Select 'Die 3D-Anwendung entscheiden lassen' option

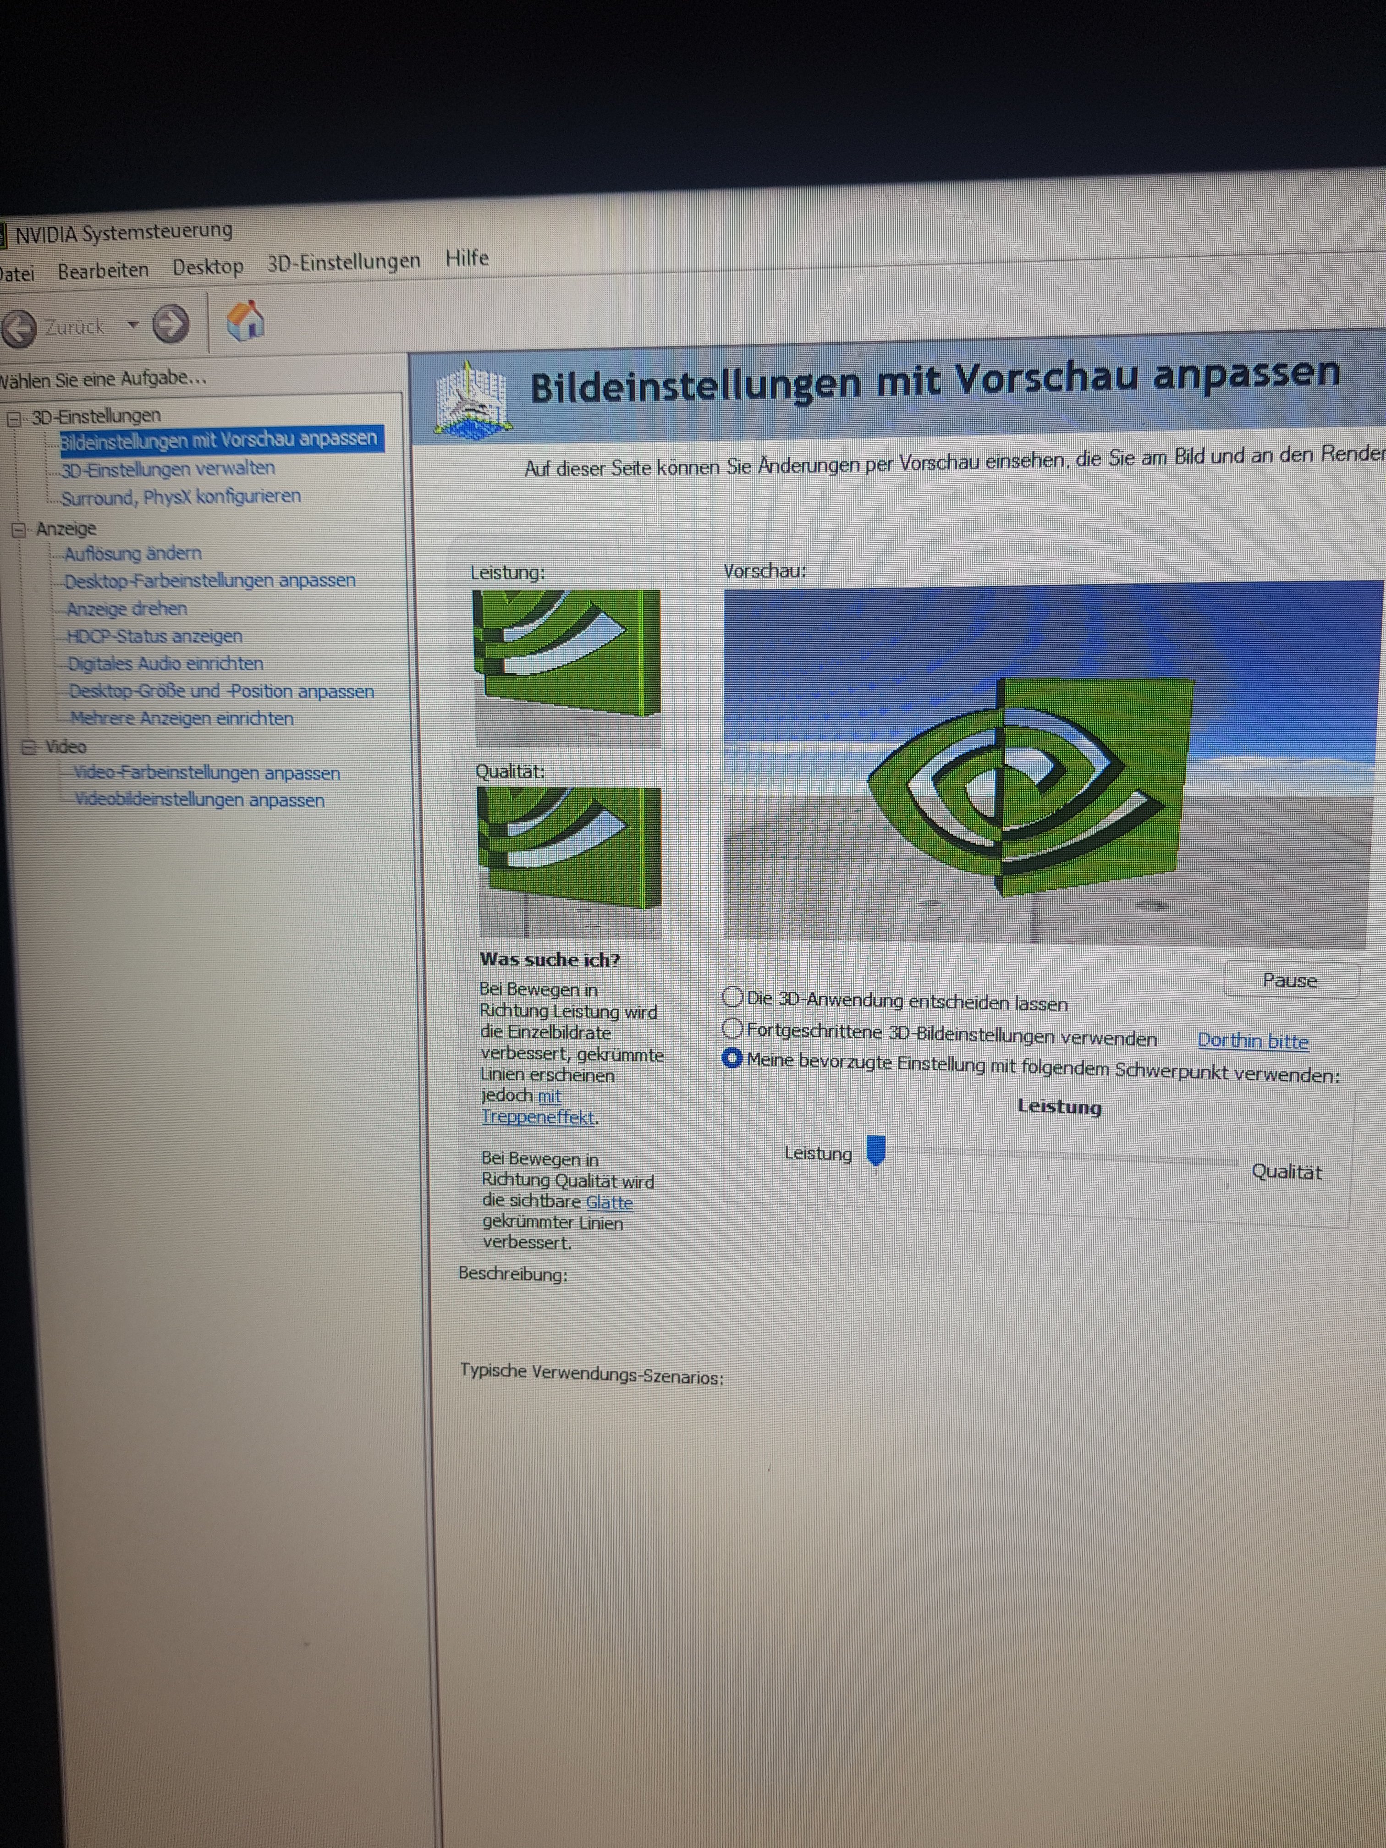coord(733,997)
